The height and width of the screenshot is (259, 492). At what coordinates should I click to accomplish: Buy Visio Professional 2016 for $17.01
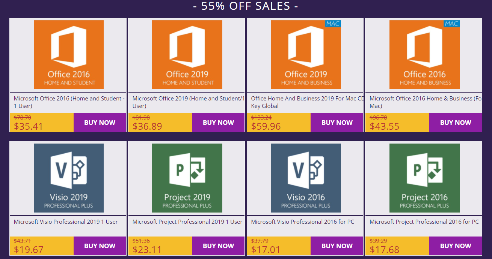[337, 246]
